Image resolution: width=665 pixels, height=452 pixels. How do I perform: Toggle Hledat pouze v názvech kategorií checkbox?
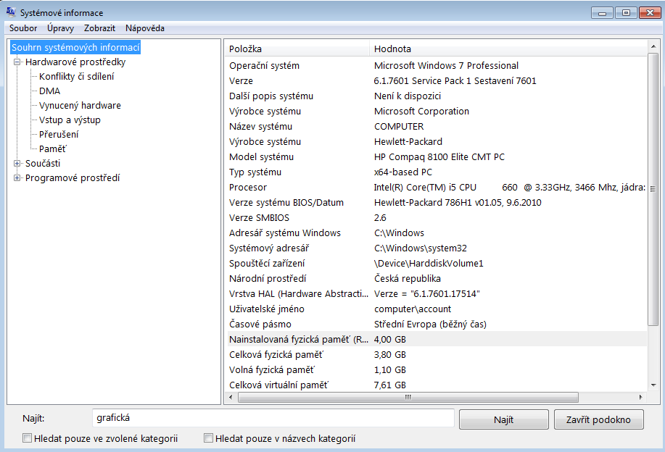(209, 438)
